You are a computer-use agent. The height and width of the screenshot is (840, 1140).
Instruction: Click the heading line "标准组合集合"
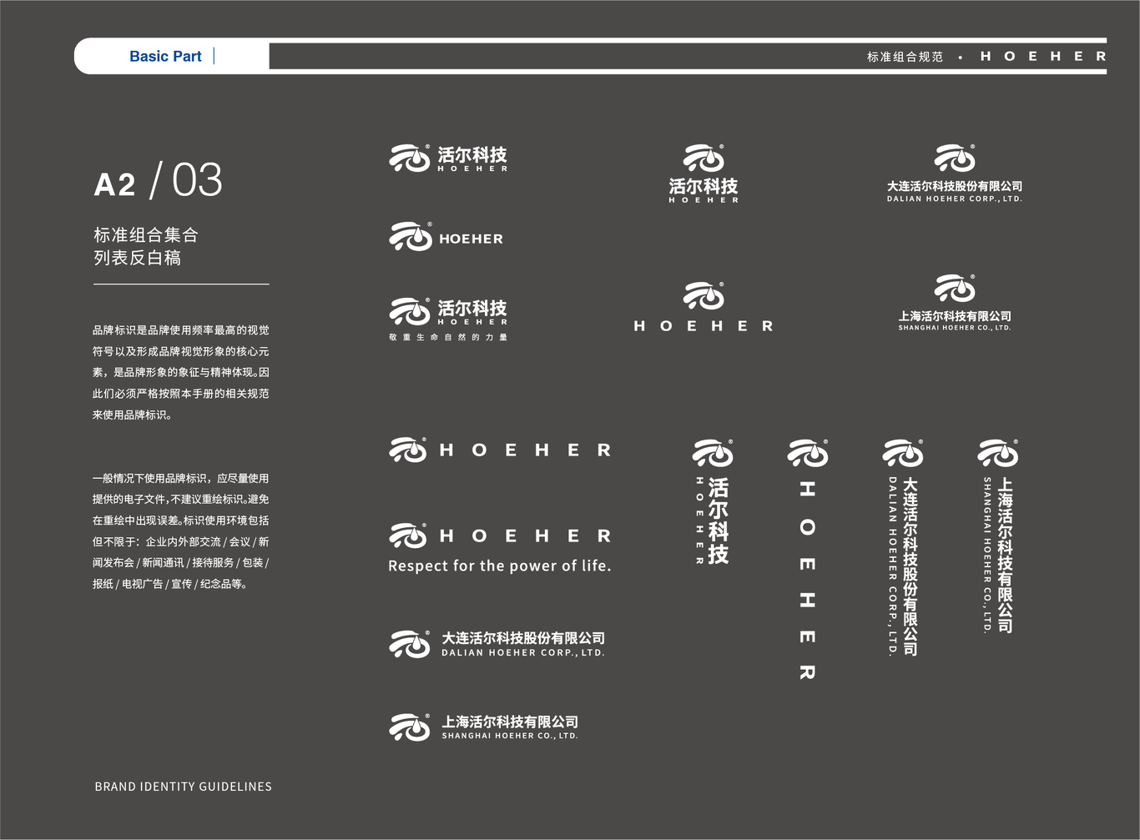point(146,235)
